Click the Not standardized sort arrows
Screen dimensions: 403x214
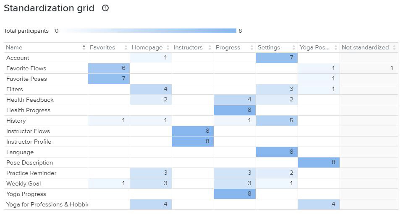pos(394,48)
